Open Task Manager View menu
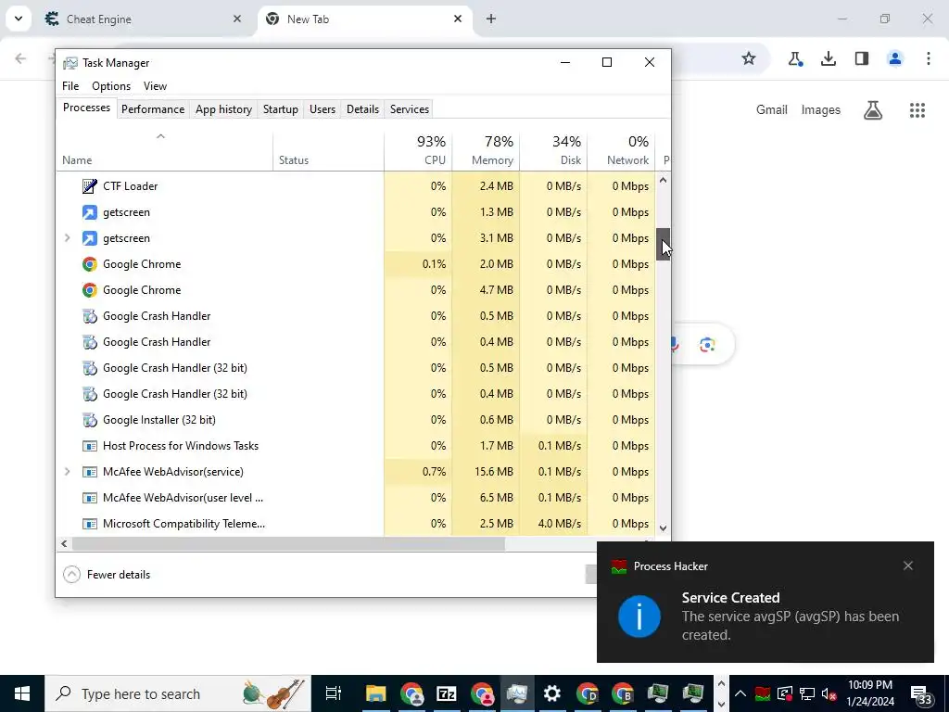This screenshot has height=712, width=949. tap(155, 86)
